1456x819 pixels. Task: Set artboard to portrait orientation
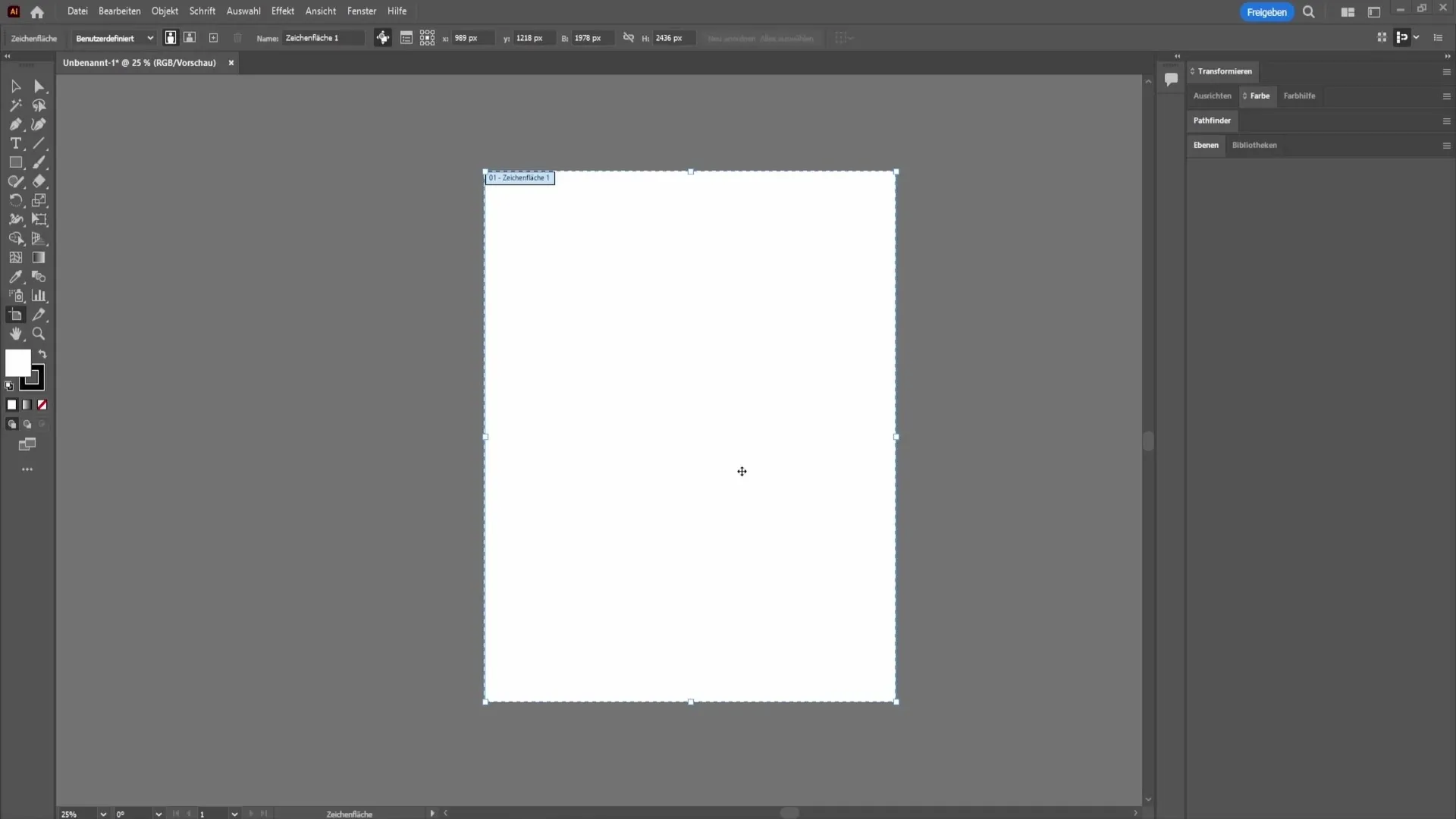[x=171, y=38]
